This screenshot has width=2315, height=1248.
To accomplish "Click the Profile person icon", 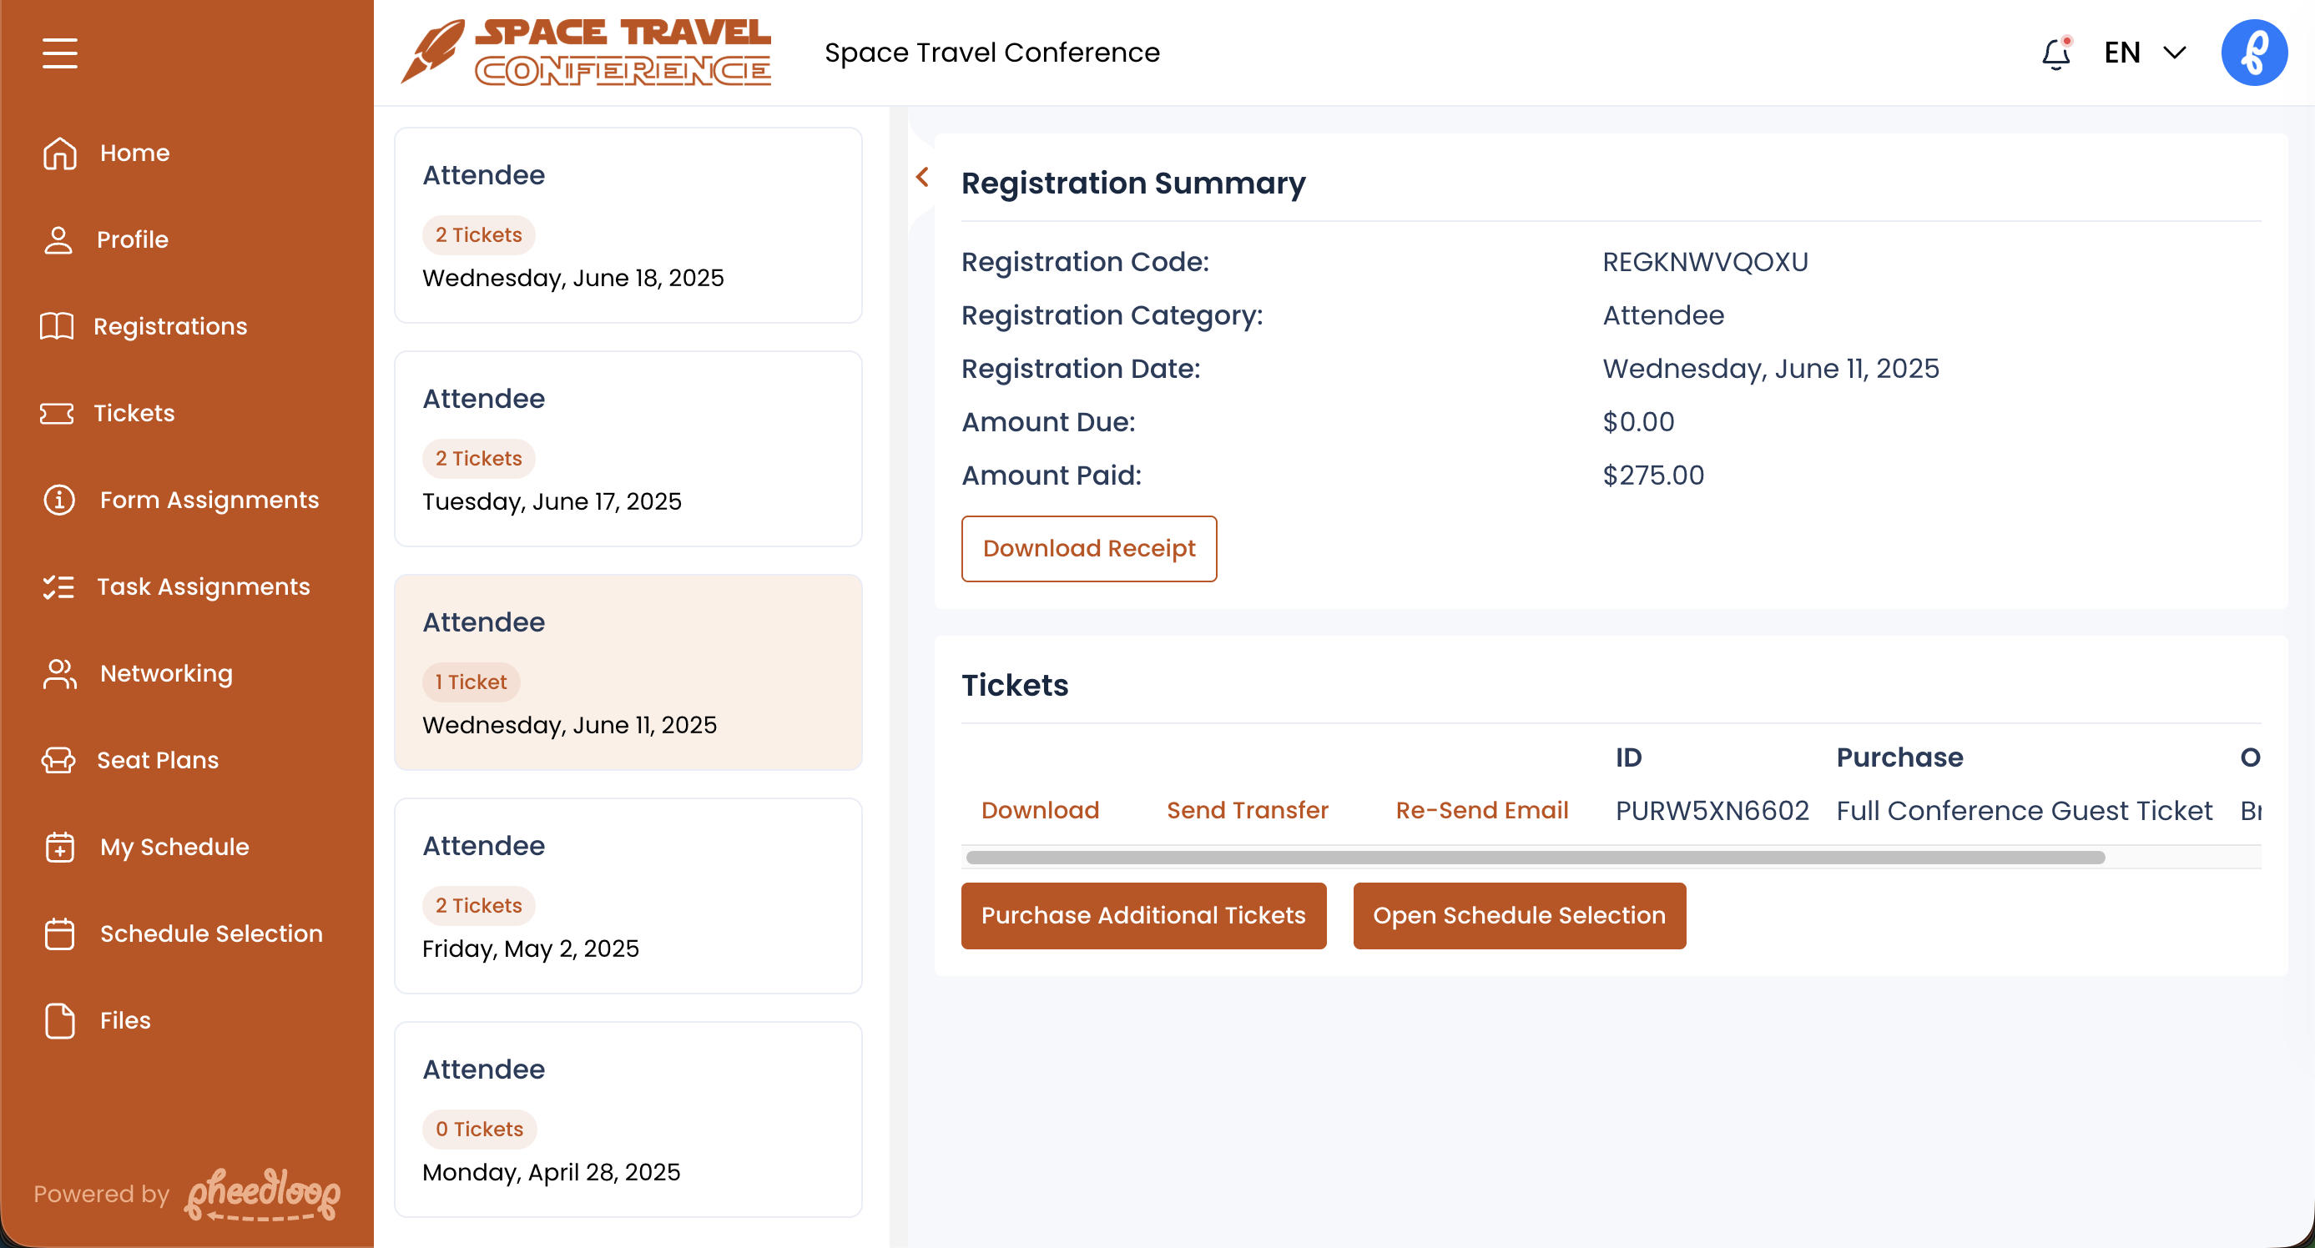I will (x=58, y=240).
